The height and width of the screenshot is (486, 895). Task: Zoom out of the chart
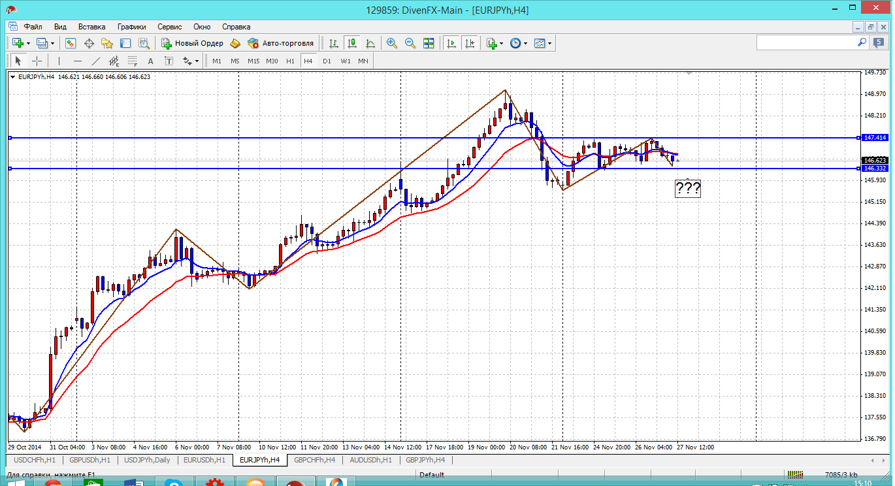pyautogui.click(x=410, y=43)
